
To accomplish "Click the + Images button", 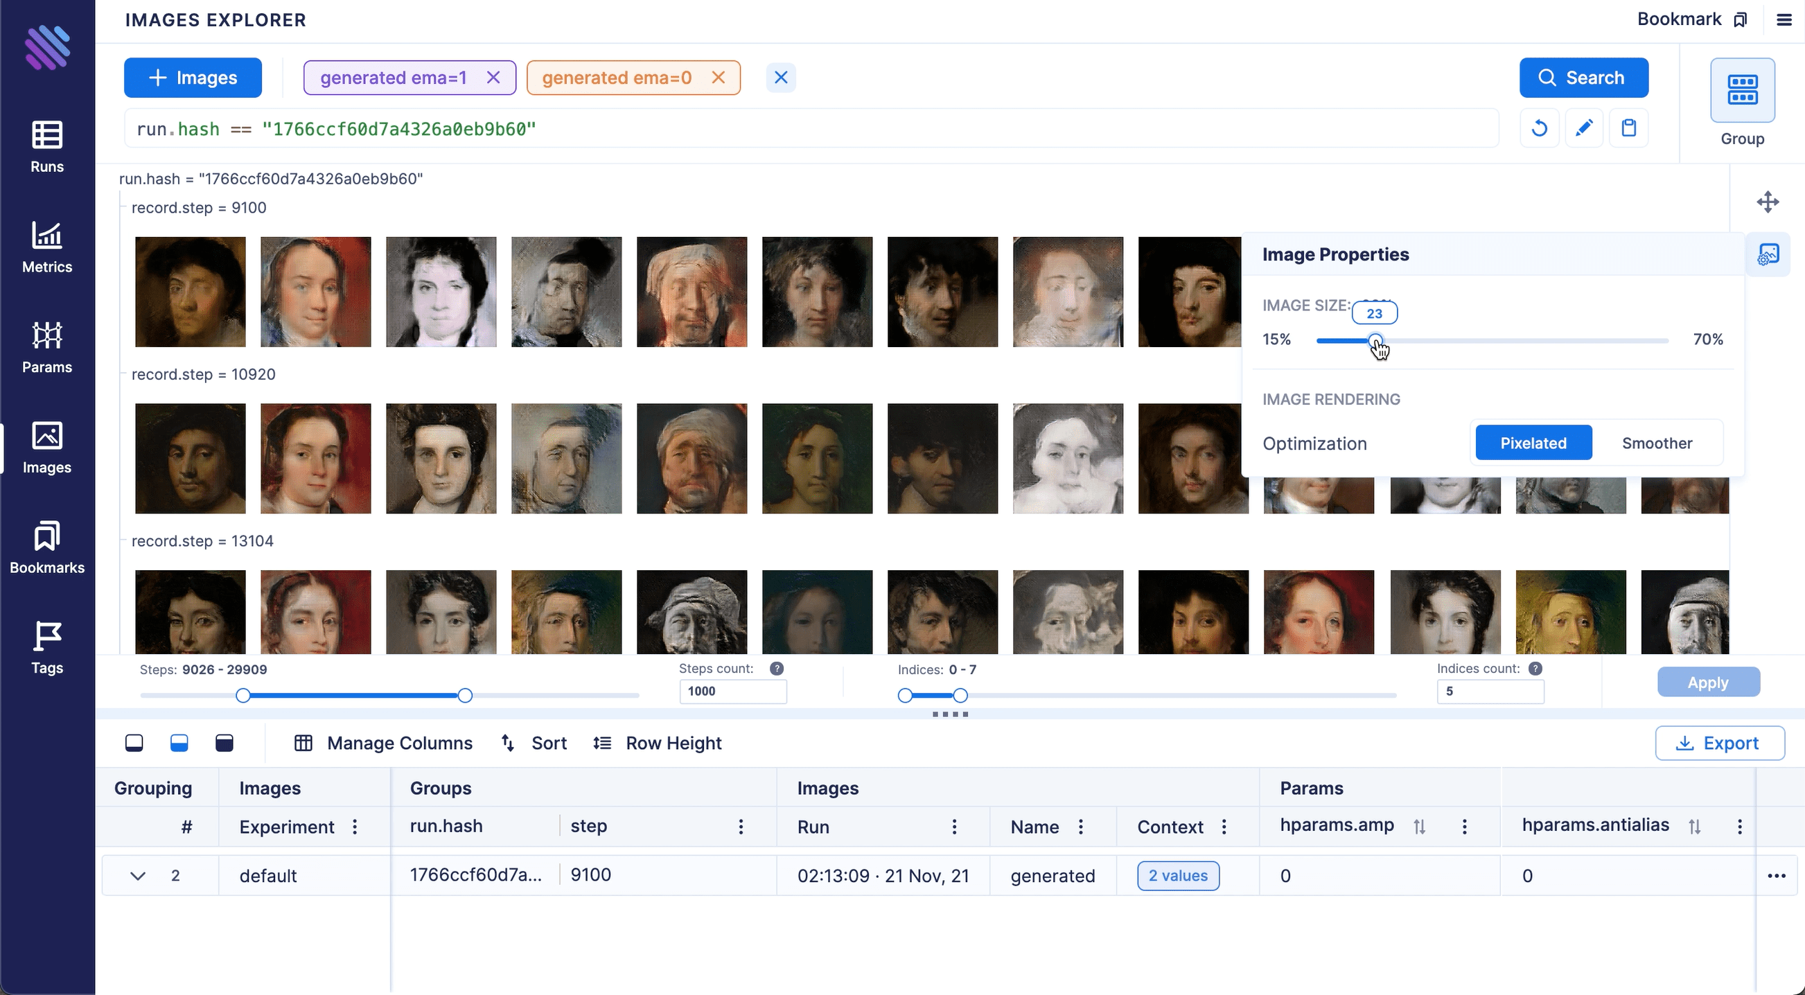I will (193, 78).
